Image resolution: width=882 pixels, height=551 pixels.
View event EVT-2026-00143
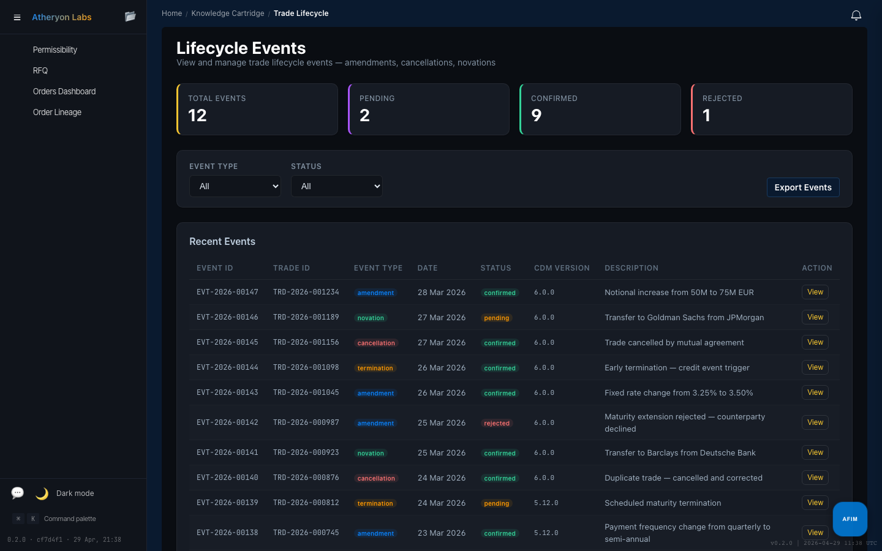815,392
